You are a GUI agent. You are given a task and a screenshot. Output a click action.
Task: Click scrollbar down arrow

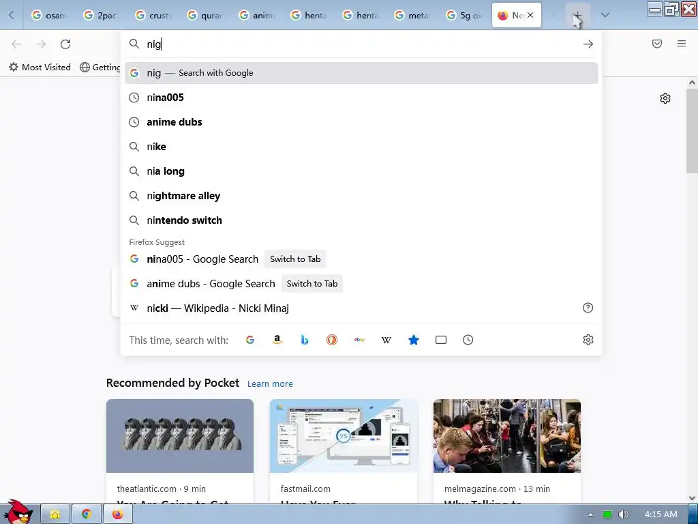692,498
